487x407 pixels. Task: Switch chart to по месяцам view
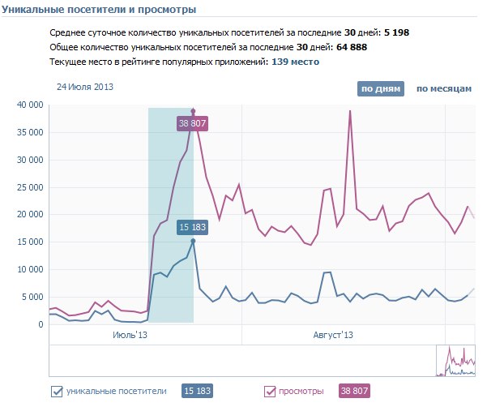(x=443, y=89)
